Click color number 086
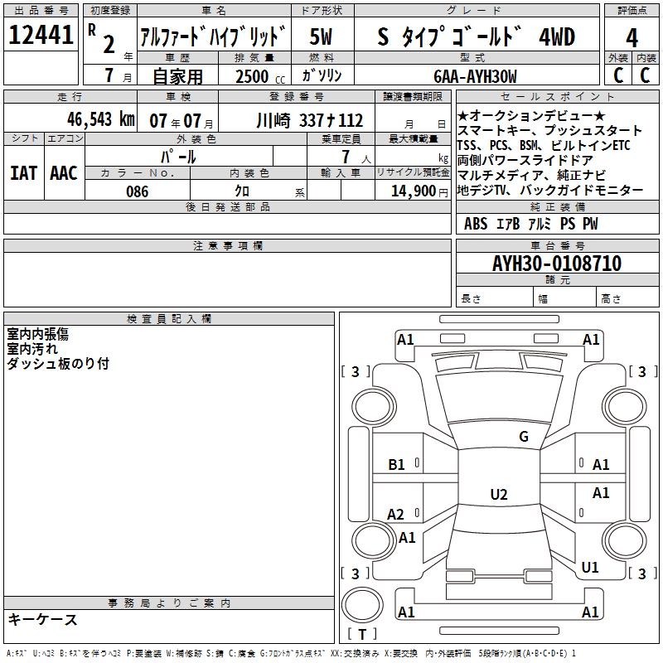663x663 pixels. (138, 191)
